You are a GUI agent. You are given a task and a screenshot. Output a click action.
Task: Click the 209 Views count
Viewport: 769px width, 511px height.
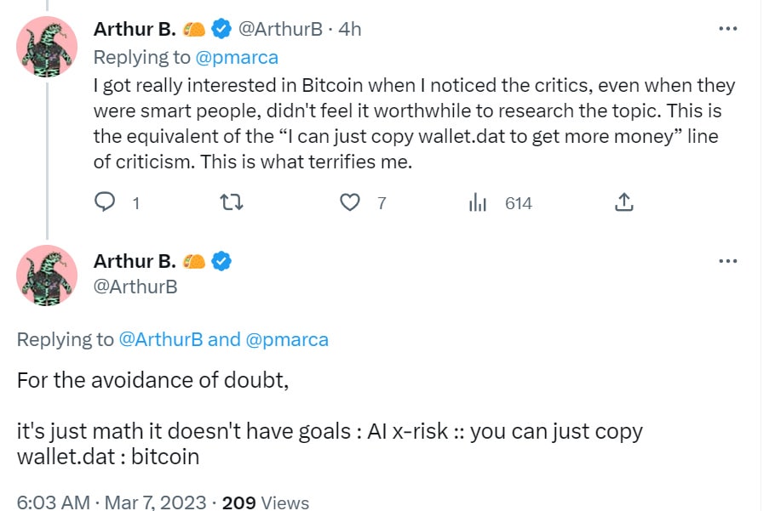point(266,502)
